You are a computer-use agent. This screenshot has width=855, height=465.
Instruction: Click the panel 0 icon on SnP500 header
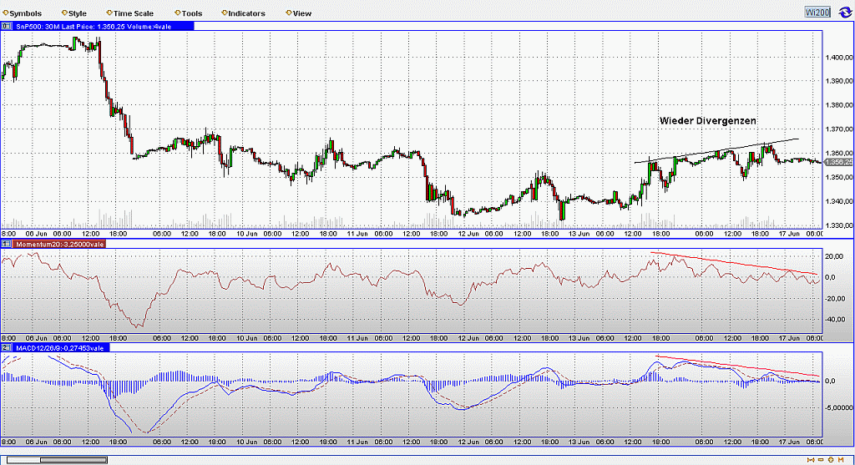click(x=7, y=26)
